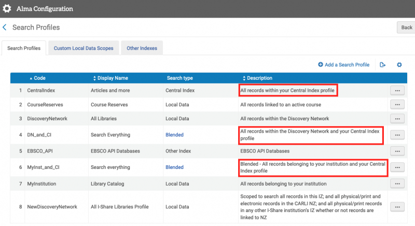
Task: Click Search Everything display name for DN_and_CI
Action: point(110,135)
